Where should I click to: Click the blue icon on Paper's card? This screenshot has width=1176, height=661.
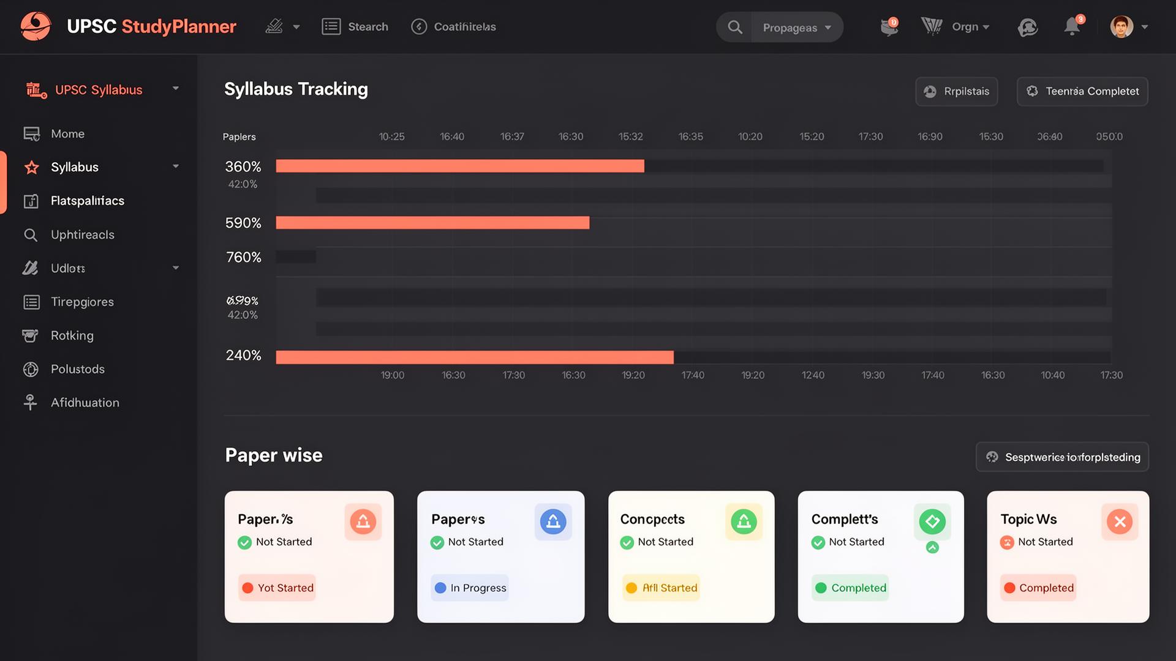pyautogui.click(x=553, y=521)
